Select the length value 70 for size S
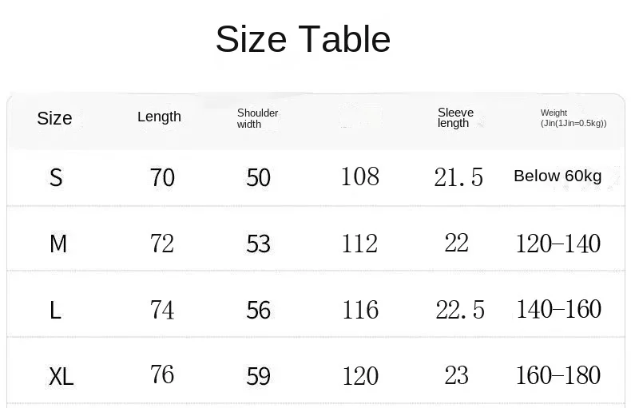The image size is (631, 408). [x=162, y=177]
